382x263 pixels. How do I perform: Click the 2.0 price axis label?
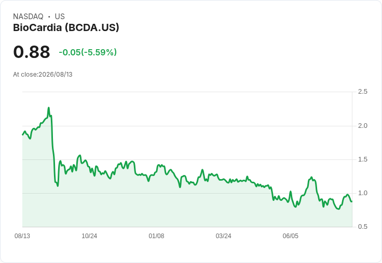tap(362, 126)
